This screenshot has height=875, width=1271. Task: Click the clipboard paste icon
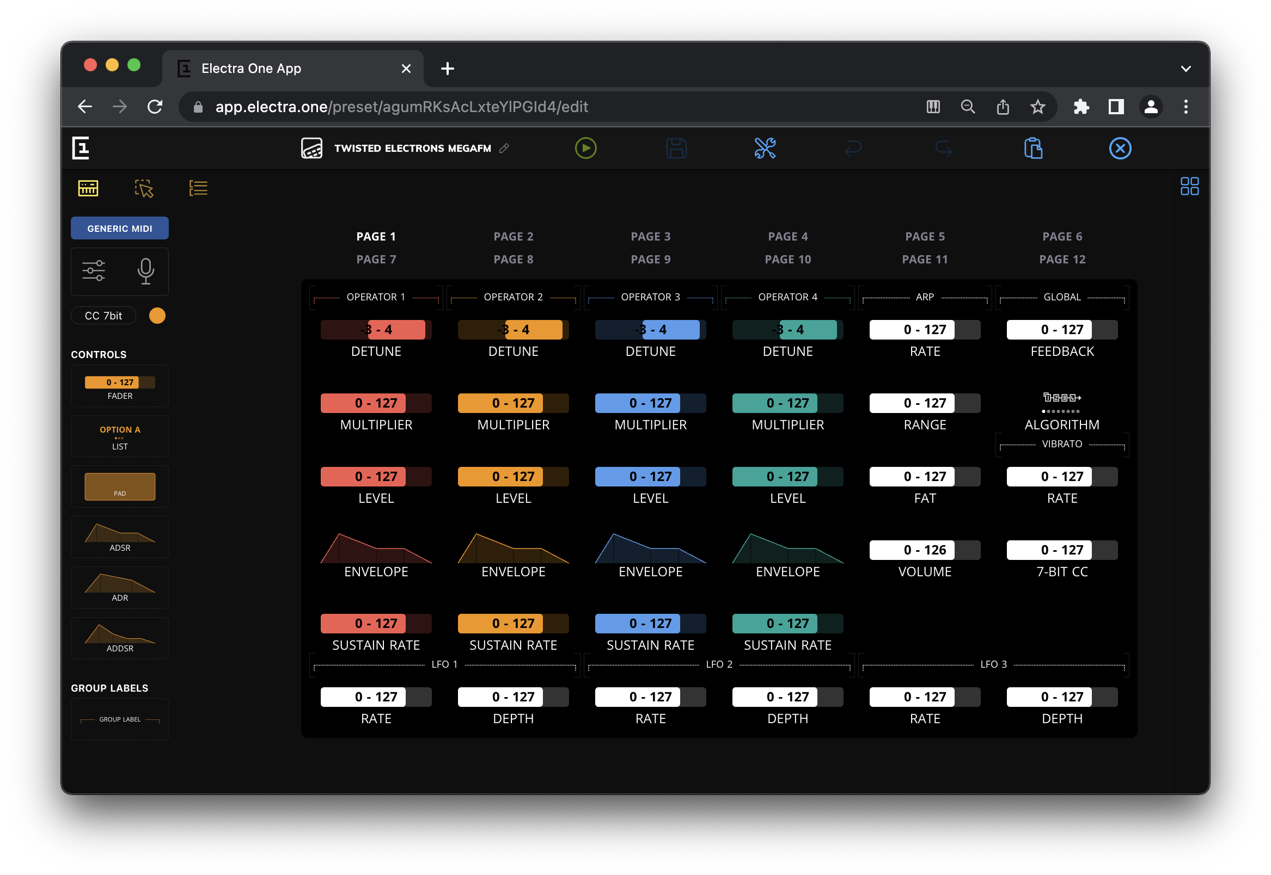[x=1033, y=148]
